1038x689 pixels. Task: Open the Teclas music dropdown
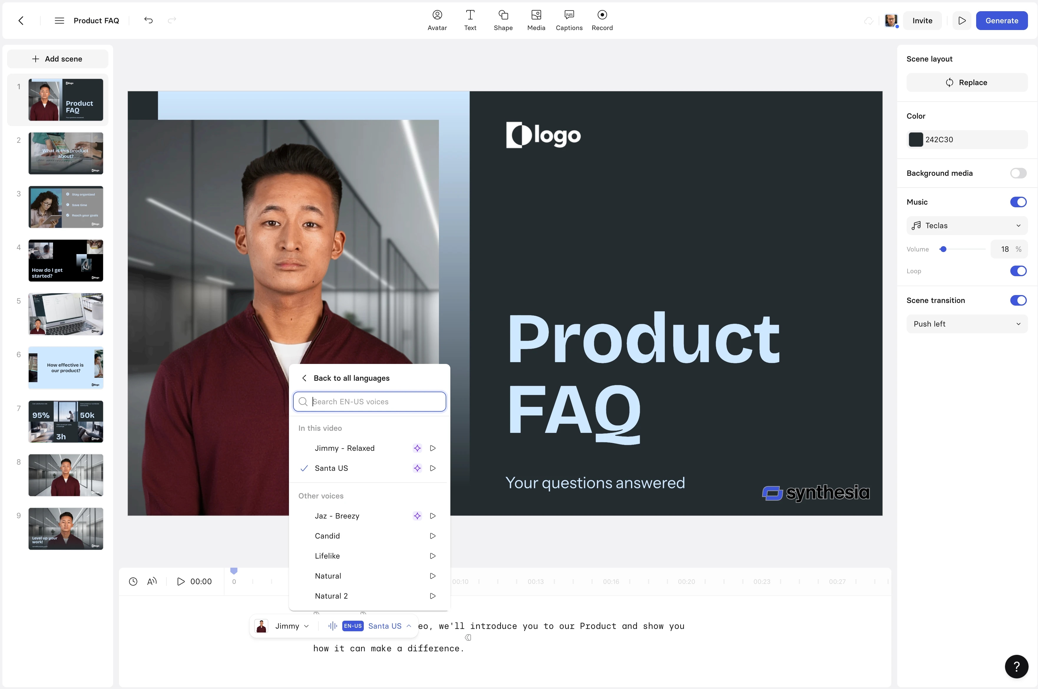[x=966, y=226]
